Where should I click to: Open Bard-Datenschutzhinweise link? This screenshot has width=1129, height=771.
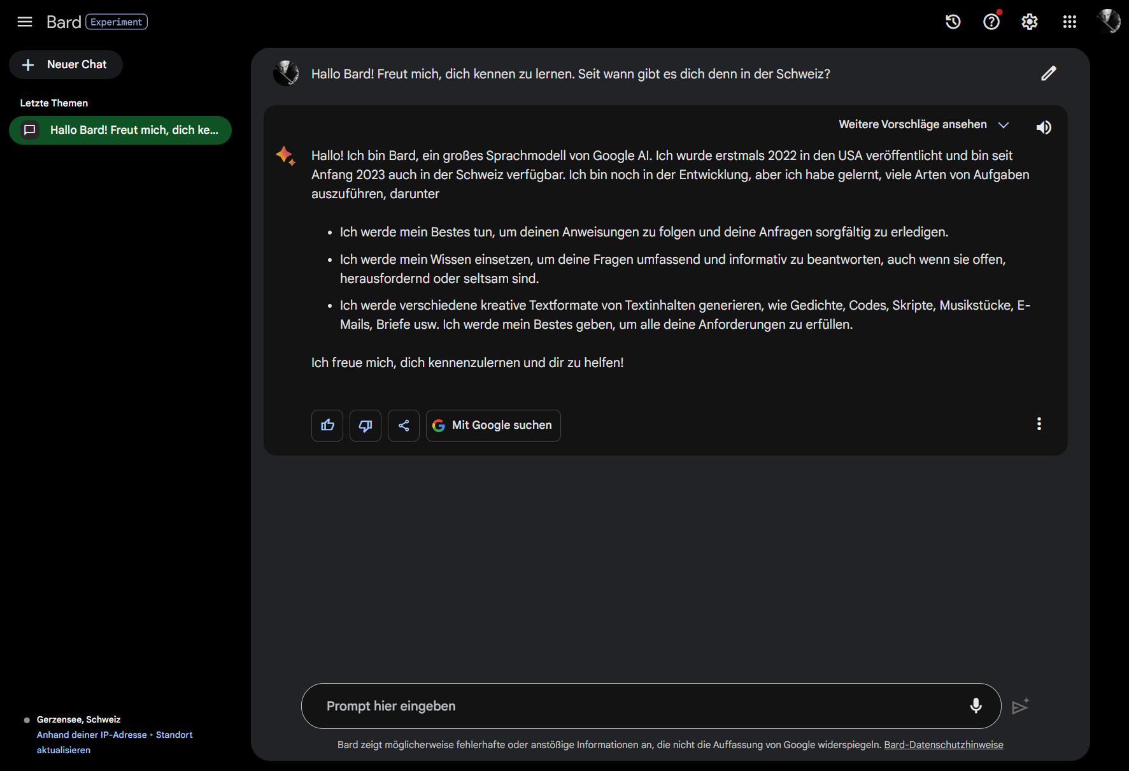click(944, 745)
